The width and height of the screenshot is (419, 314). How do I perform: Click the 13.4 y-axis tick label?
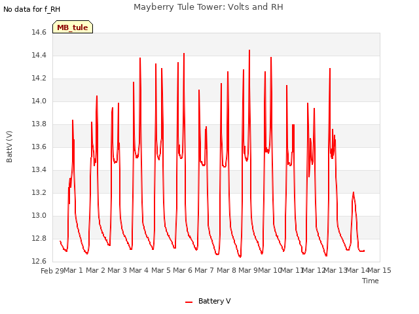pos(39,170)
